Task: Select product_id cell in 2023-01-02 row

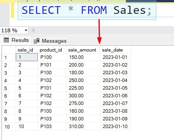Action: [52, 65]
